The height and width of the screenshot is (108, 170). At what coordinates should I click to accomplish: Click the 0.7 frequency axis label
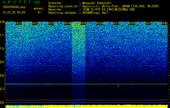[x=2, y=89]
